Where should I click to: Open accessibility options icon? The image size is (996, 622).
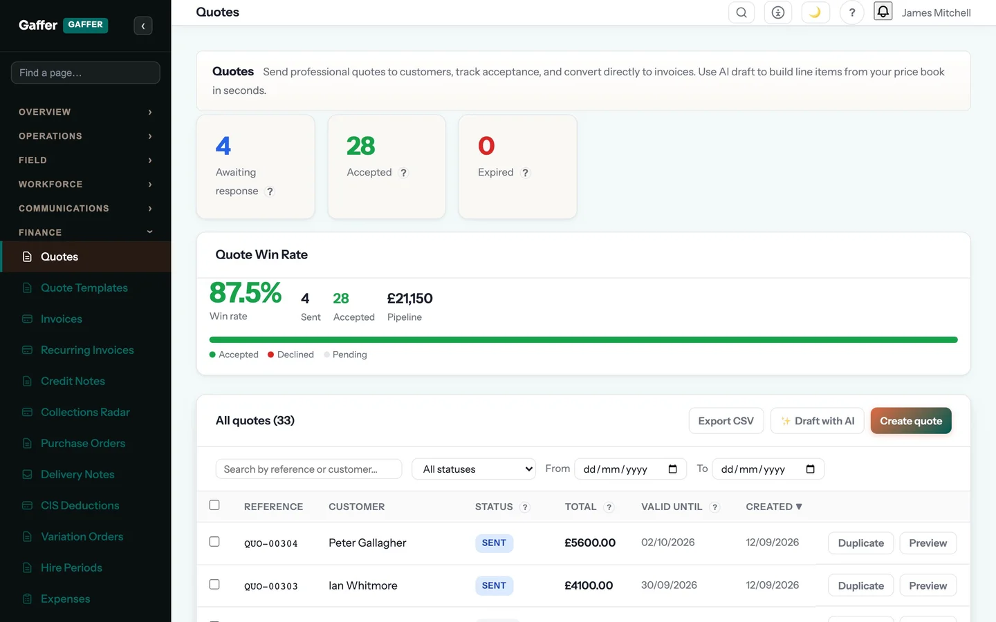pyautogui.click(x=778, y=12)
